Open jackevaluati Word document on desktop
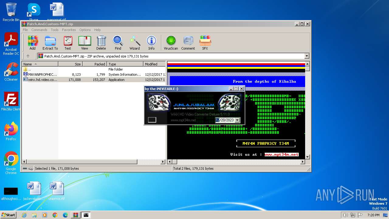Viewport: 389px width, 219px height. (34, 191)
